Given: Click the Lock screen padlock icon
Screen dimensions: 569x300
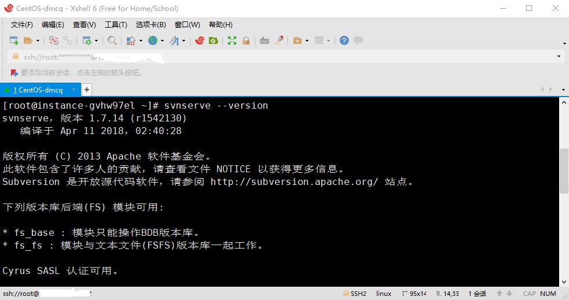Looking at the screenshot, I should [x=246, y=40].
